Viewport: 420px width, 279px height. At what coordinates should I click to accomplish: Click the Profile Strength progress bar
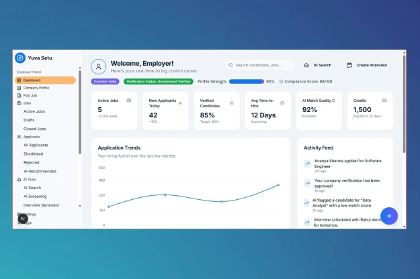[x=247, y=82]
